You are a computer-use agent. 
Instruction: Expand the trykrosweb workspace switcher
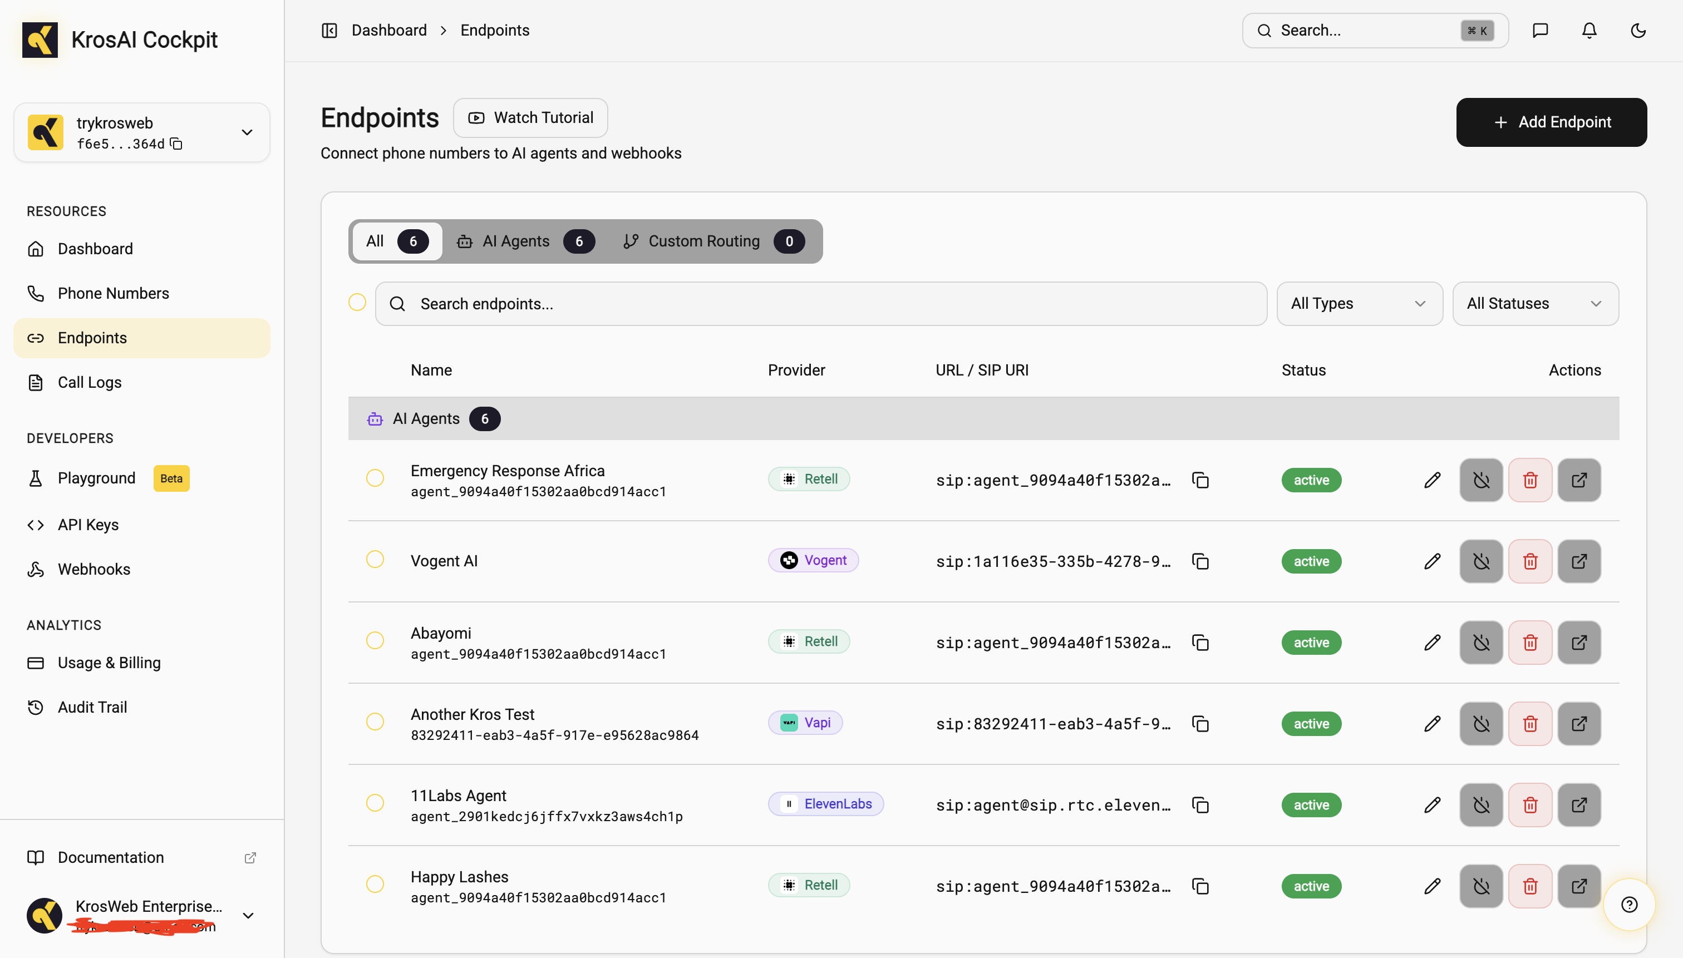[246, 132]
